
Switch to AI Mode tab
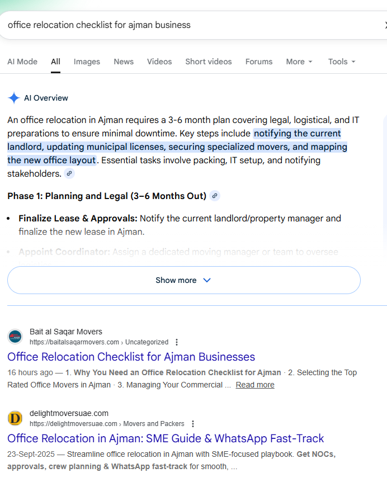click(x=22, y=62)
